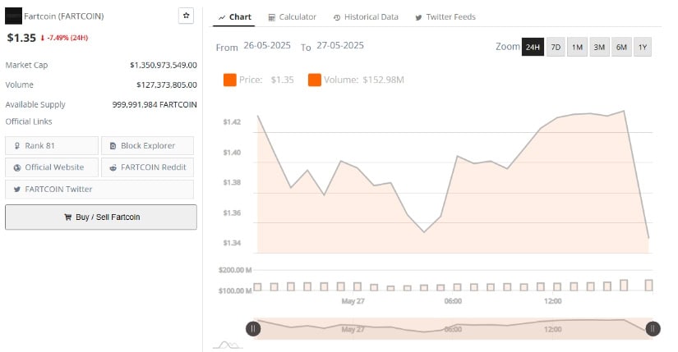
Task: Open the Rank 81 link
Action: coord(52,145)
